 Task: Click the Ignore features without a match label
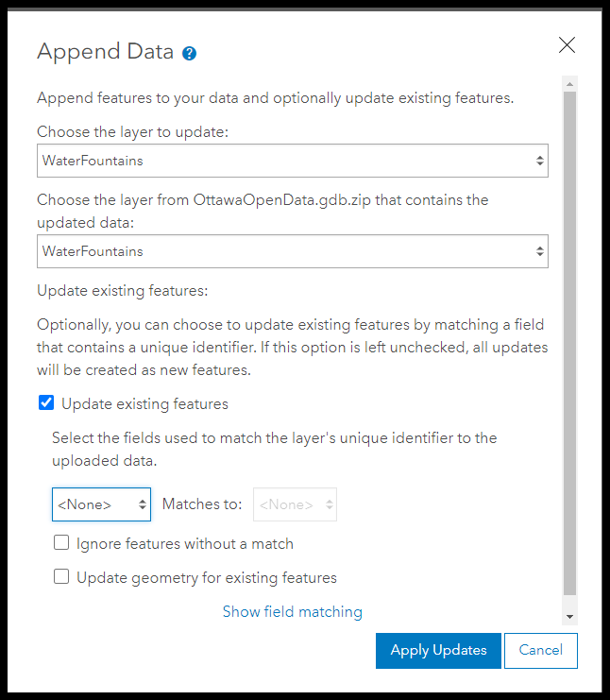[x=185, y=544]
